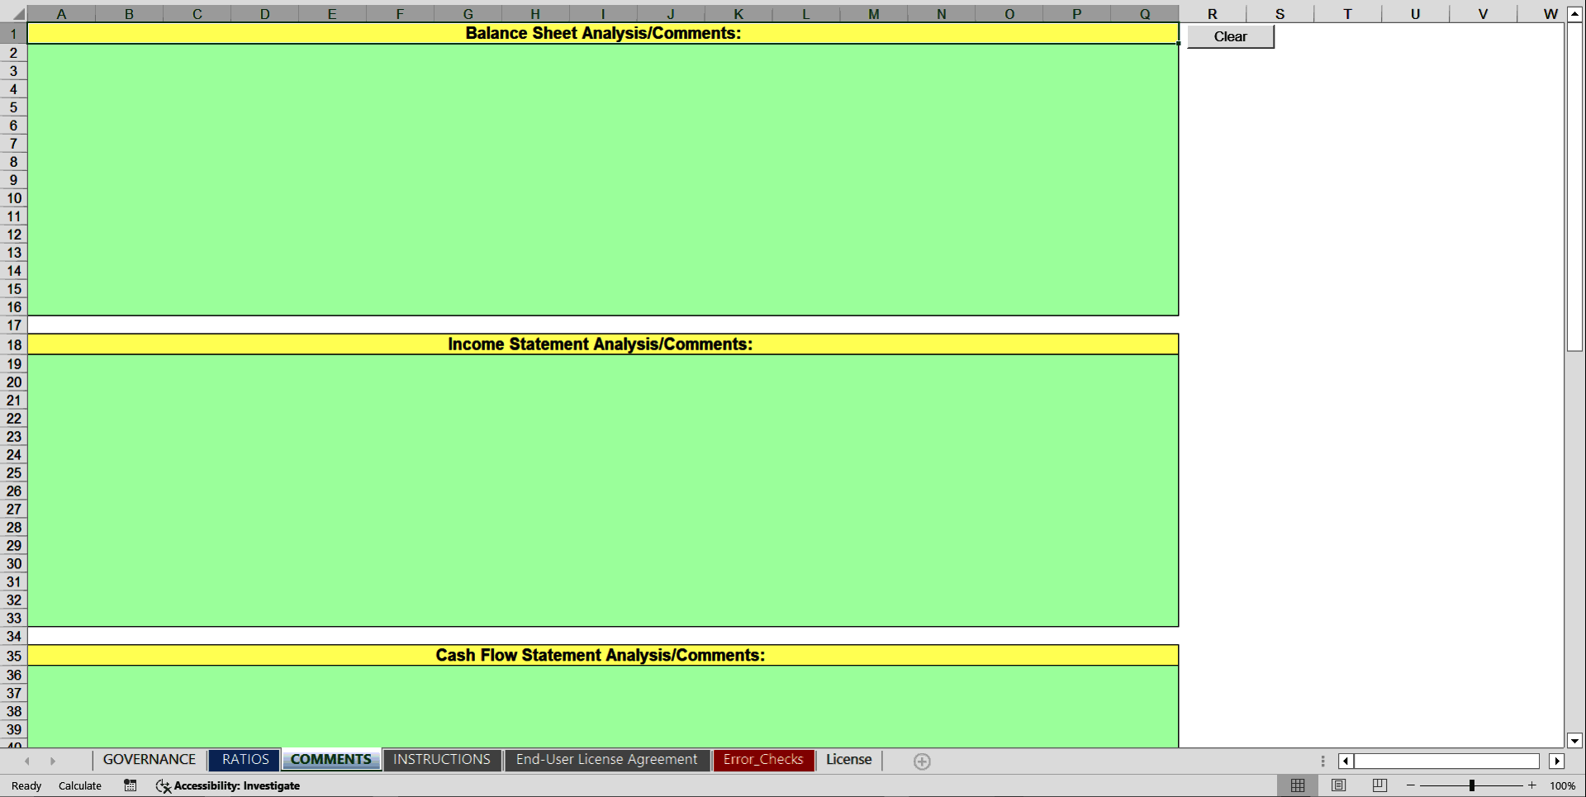Screen dimensions: 1586x797
Task: Click Calculate in the status bar
Action: tap(80, 785)
